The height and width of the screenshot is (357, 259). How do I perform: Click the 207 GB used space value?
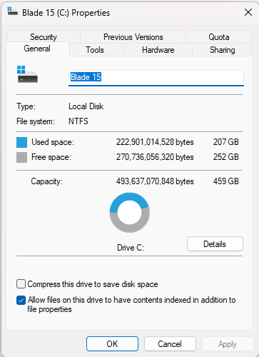pyautogui.click(x=226, y=142)
